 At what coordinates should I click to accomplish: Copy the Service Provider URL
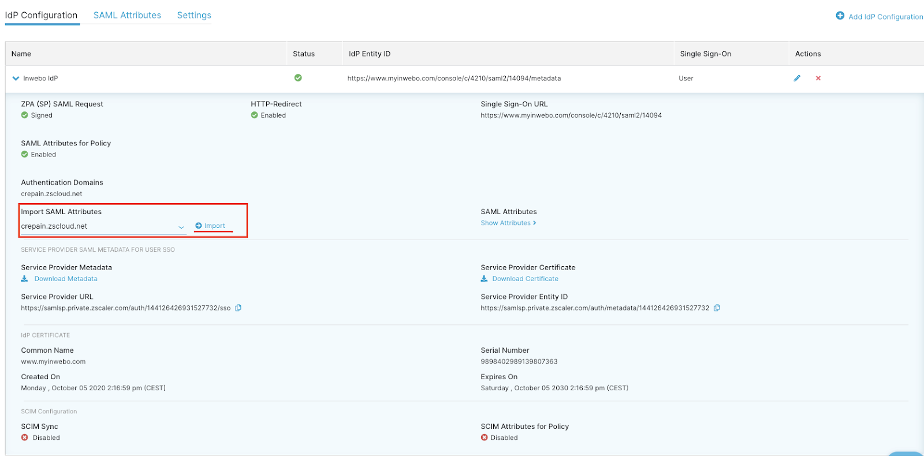point(238,308)
